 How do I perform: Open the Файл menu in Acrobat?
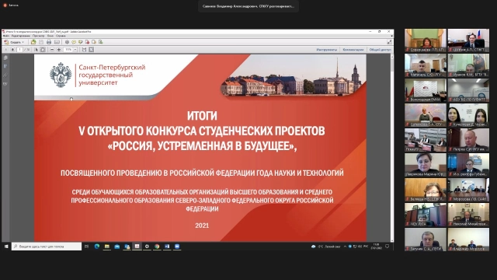[5, 36]
